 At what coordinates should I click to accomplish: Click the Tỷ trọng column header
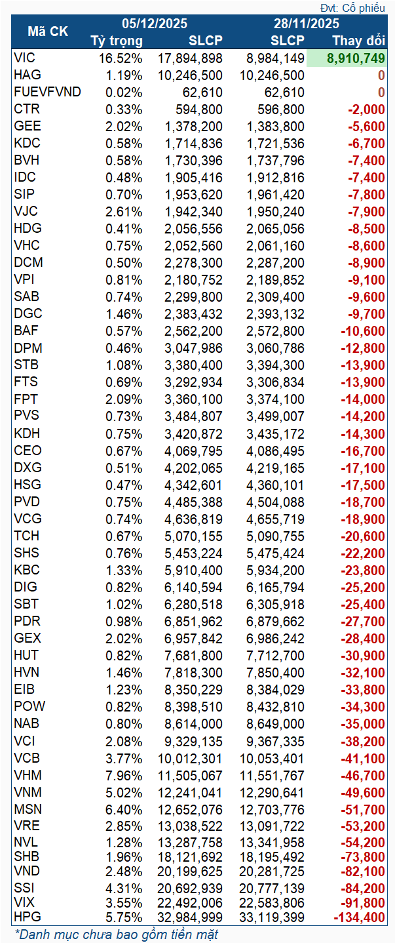(117, 41)
